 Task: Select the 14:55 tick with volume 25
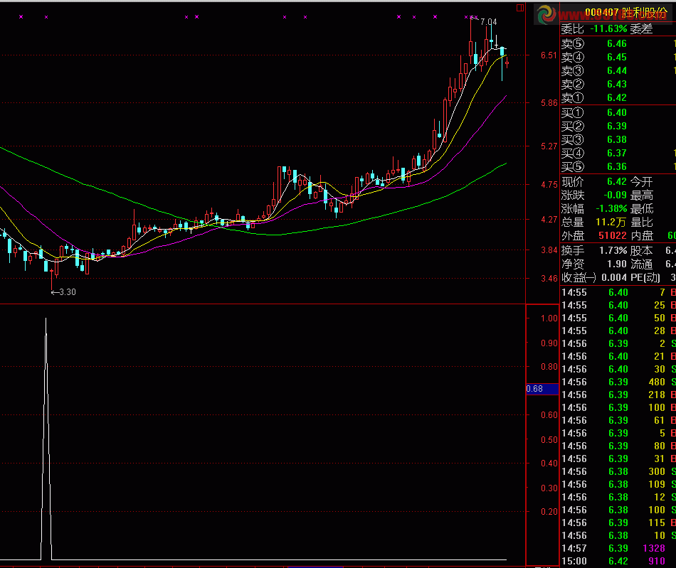(x=618, y=305)
